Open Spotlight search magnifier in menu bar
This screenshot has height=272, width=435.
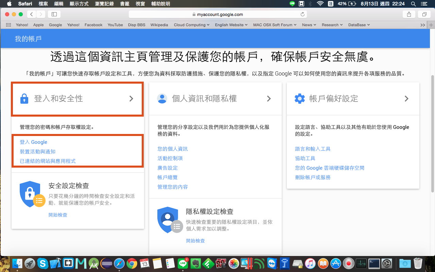click(413, 4)
